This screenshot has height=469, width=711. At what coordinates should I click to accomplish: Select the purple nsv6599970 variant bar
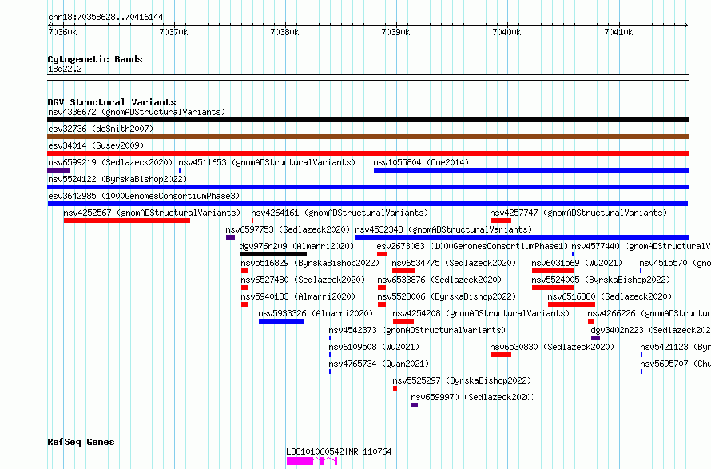click(415, 405)
